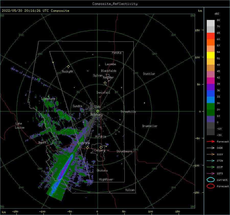Click the 2022/05/30 20:16:26 UTC timestamp
230x215 pixels.
tap(26, 11)
